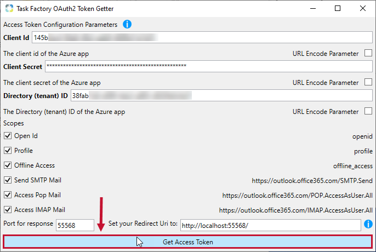The width and height of the screenshot is (376, 252).
Task: Click the Task Factory app icon in title bar
Action: click(x=9, y=8)
